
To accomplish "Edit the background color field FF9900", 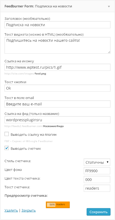I will tap(97, 171).
